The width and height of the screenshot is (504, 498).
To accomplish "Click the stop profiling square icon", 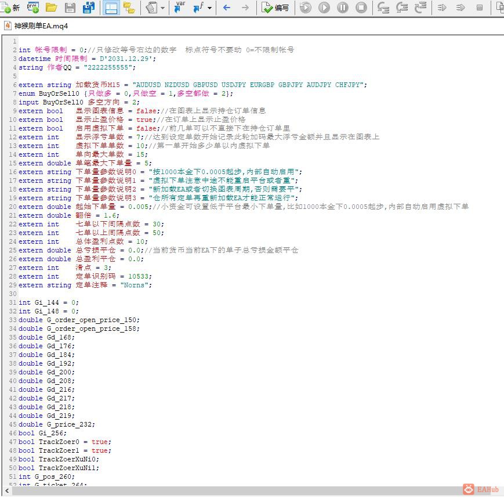I will click(x=480, y=8).
